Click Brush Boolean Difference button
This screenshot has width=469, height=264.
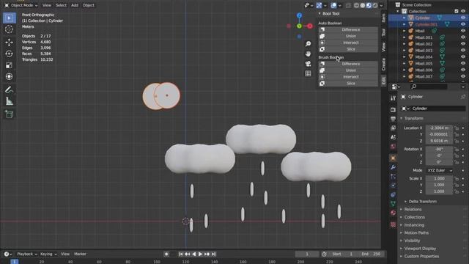click(x=348, y=64)
